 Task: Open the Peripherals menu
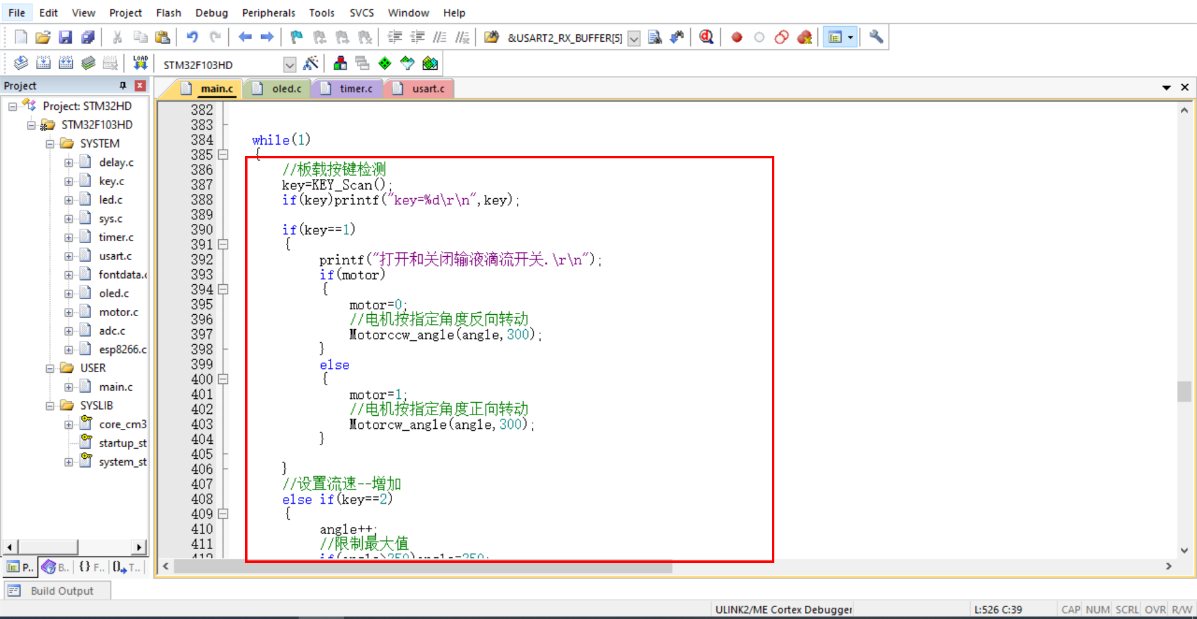pyautogui.click(x=269, y=12)
